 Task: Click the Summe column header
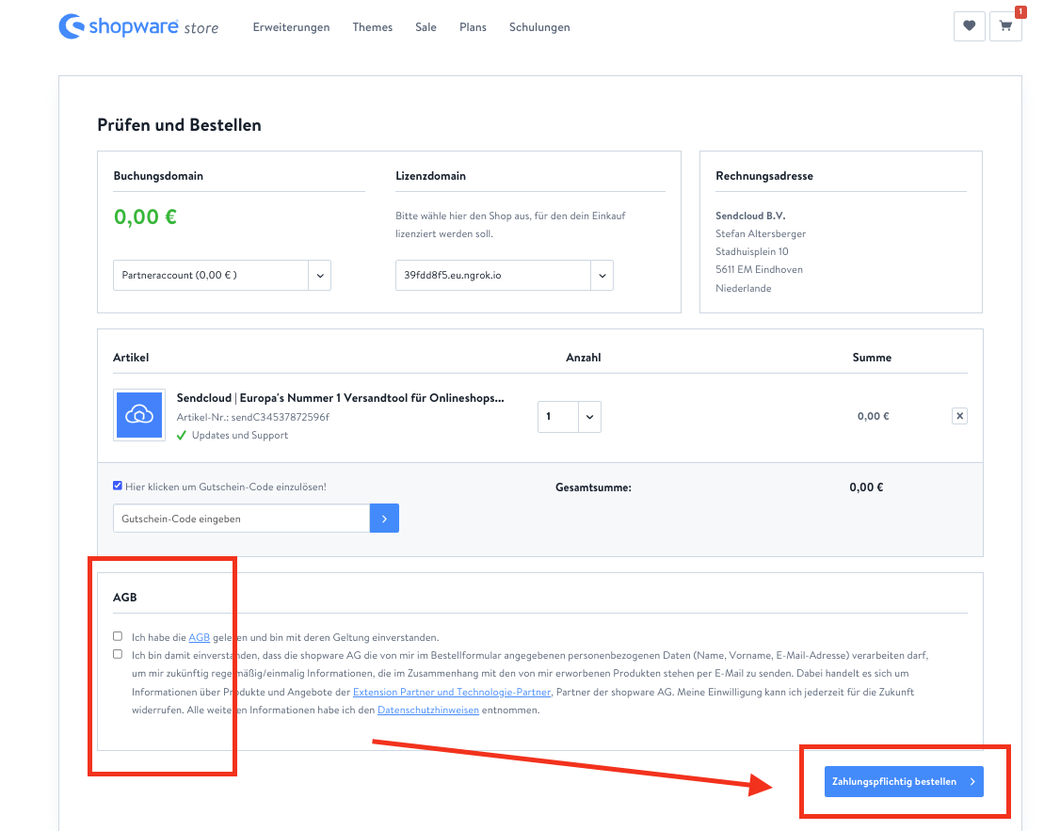(x=872, y=358)
